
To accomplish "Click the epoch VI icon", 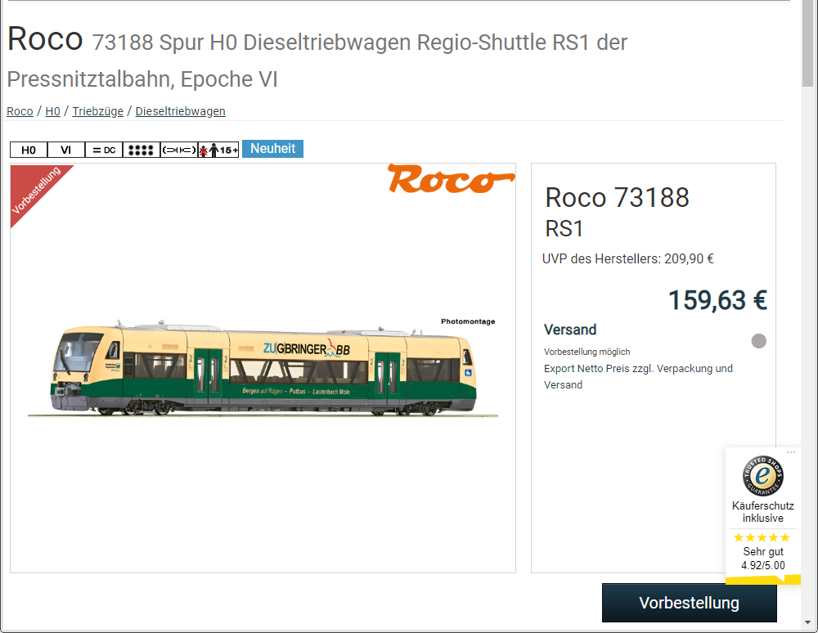I will tap(66, 150).
